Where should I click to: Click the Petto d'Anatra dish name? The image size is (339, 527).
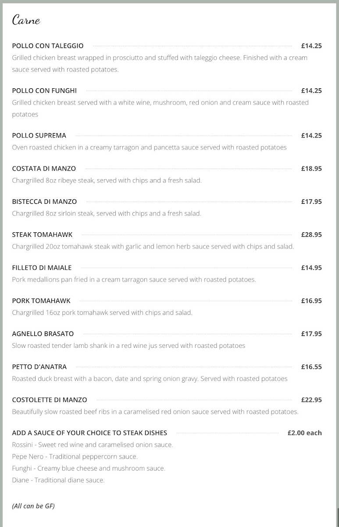point(39,367)
